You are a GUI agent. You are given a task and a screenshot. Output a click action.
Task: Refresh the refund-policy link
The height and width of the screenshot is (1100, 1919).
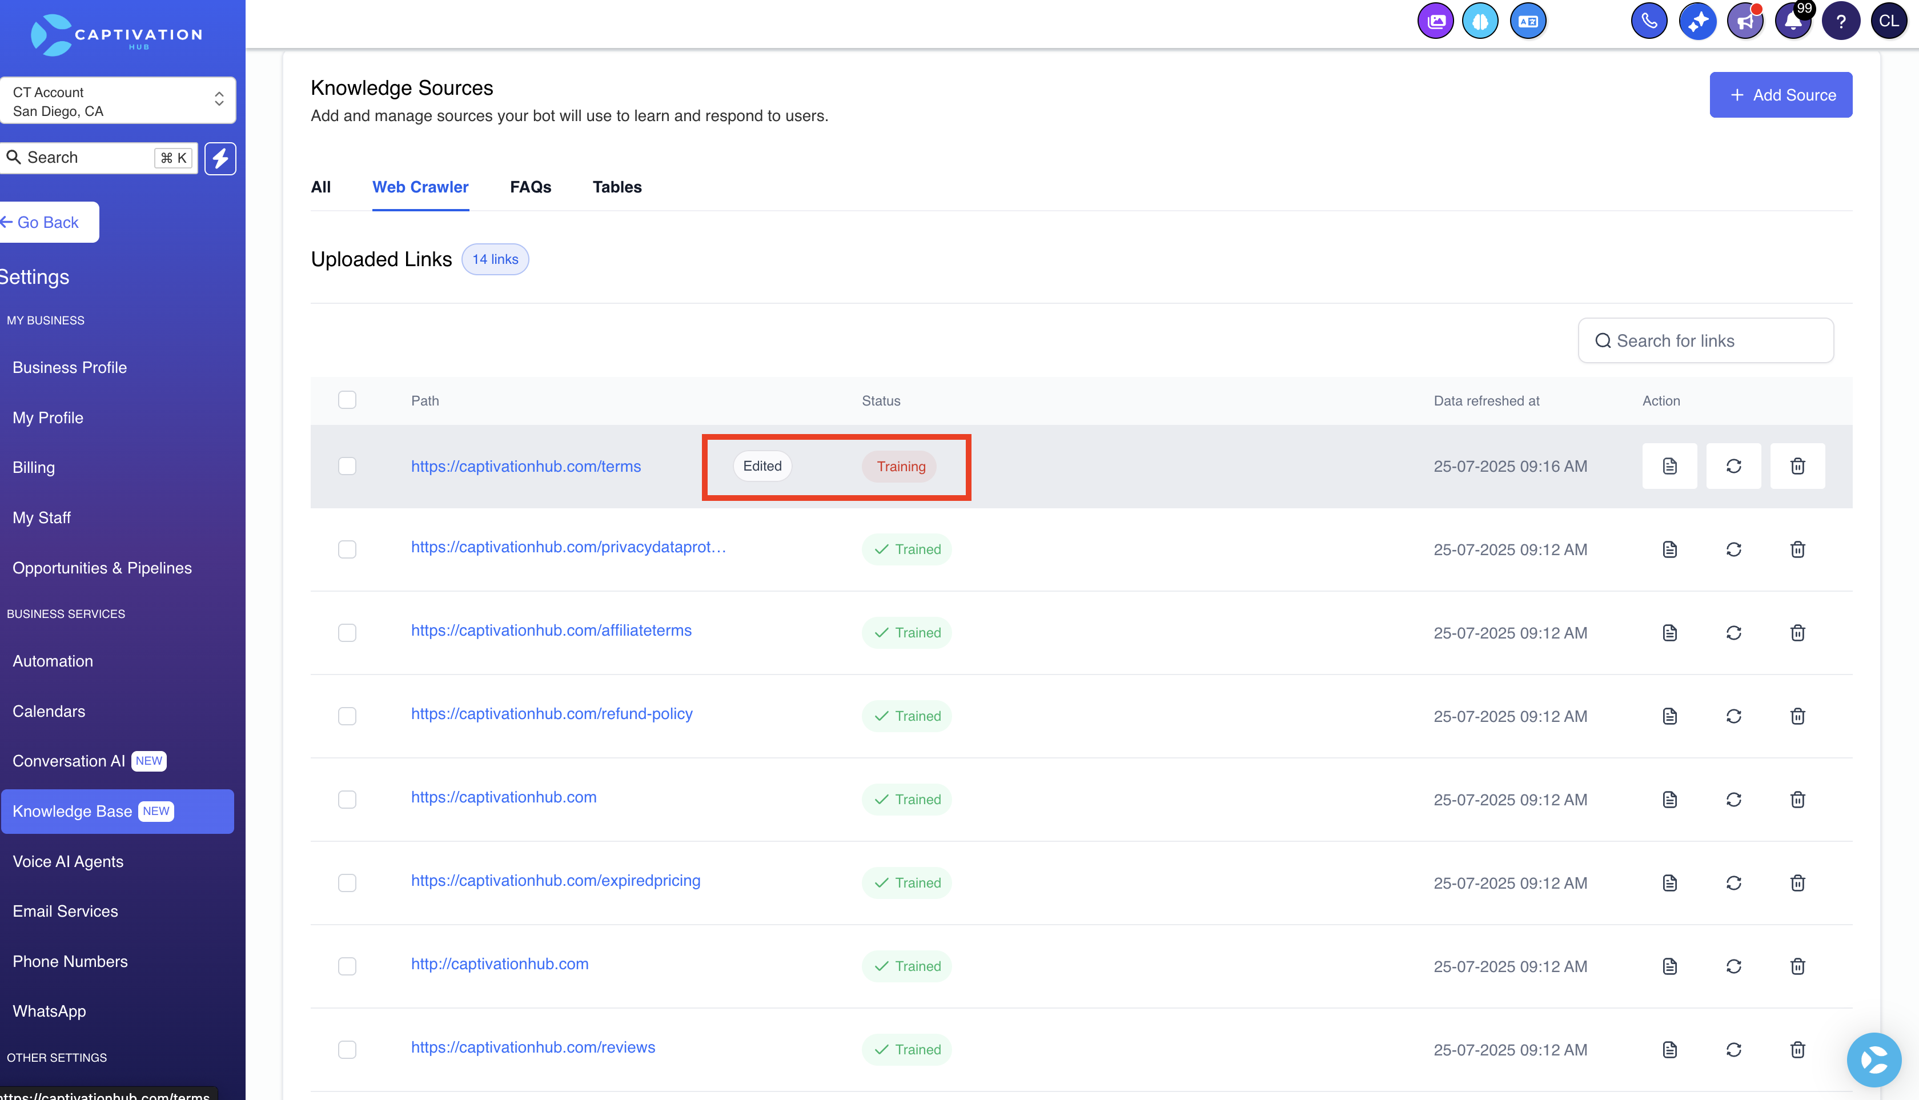(x=1734, y=716)
